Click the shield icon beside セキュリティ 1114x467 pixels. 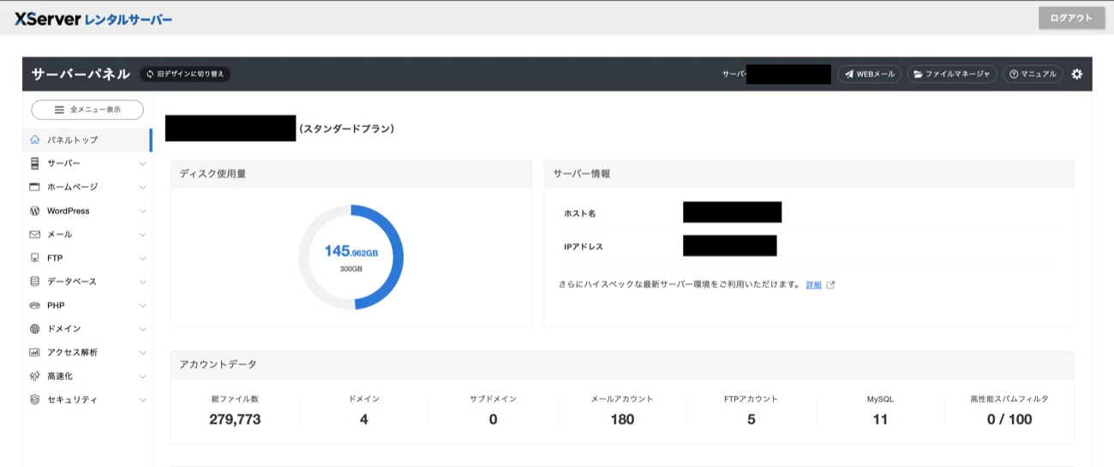coord(35,399)
